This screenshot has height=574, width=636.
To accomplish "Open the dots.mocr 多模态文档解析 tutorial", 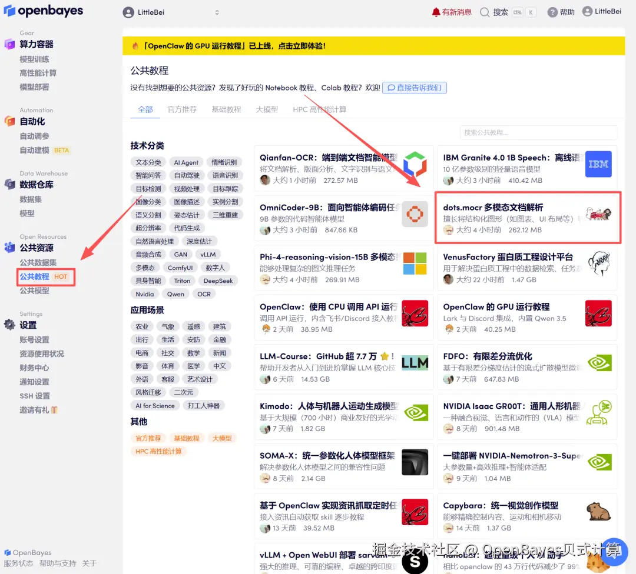I will pyautogui.click(x=527, y=218).
